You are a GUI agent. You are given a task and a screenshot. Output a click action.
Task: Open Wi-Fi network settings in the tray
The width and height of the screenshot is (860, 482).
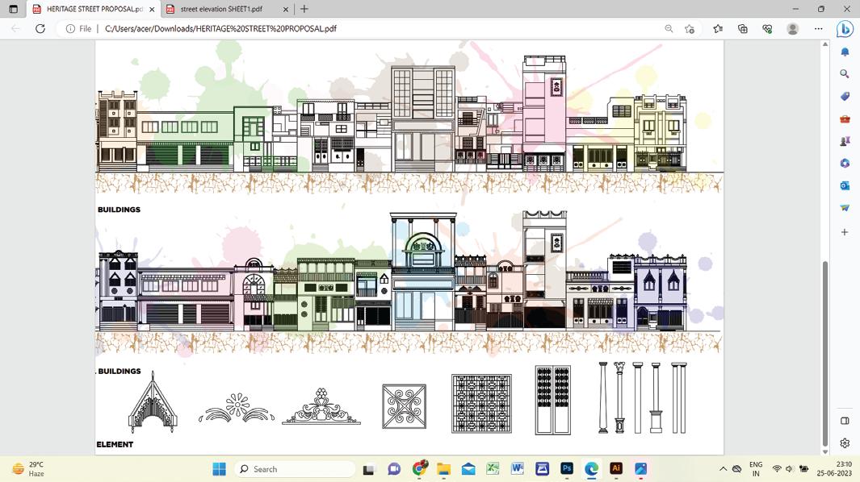point(777,469)
